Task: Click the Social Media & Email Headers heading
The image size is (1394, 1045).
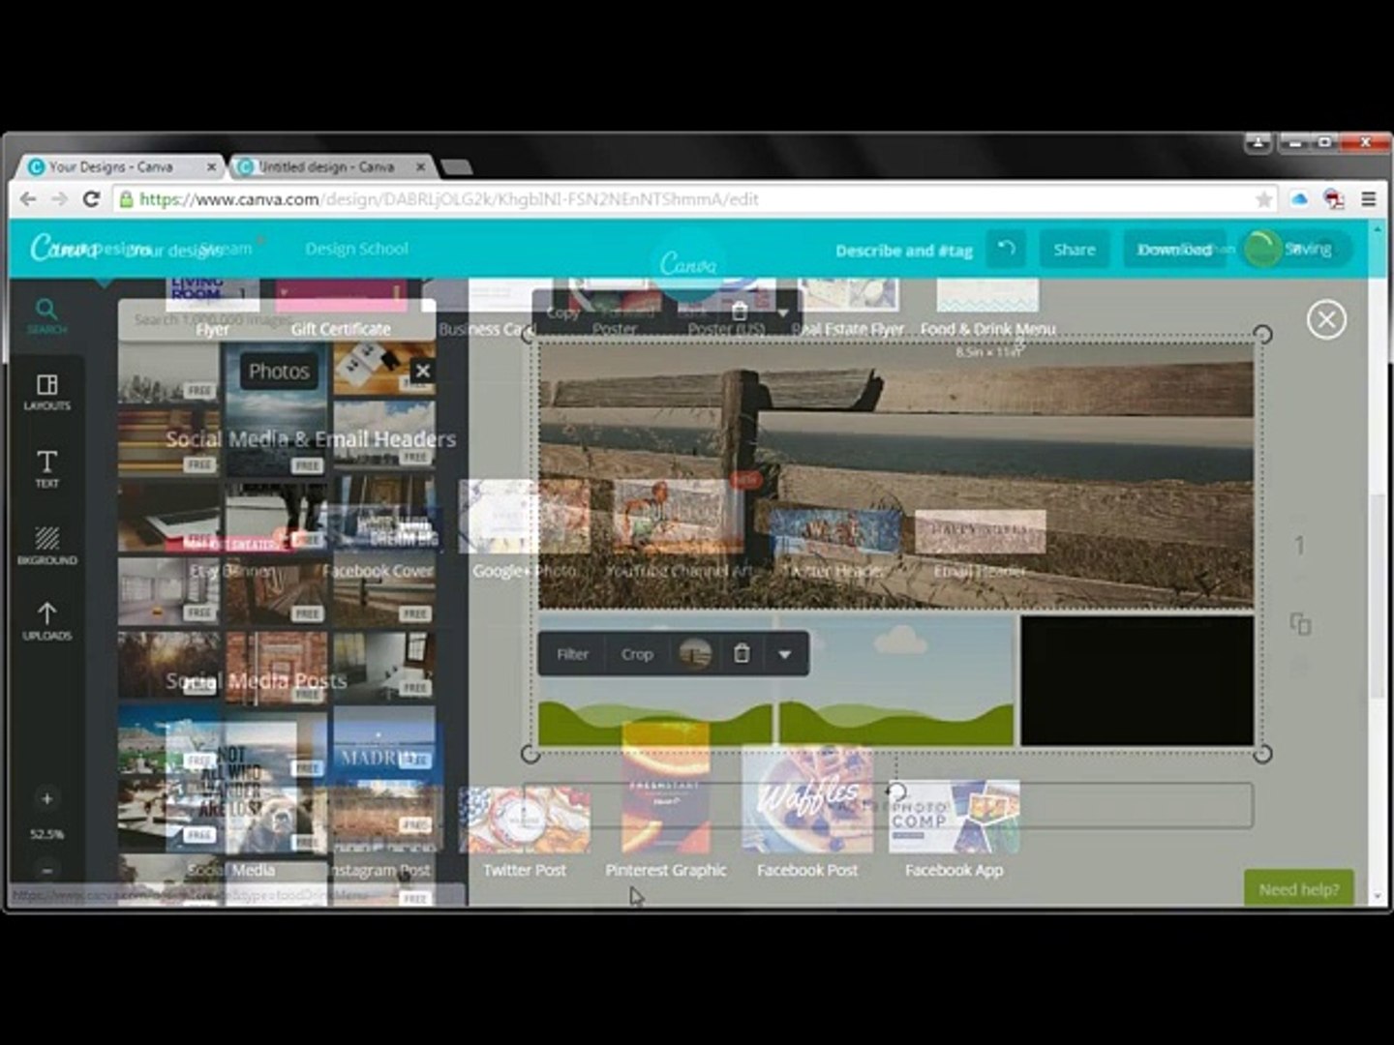Action: tap(311, 438)
